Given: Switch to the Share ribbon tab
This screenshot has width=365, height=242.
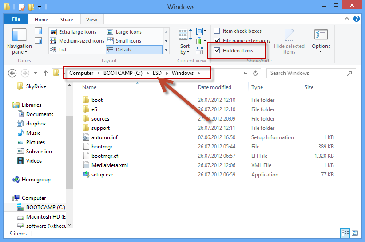Looking at the screenshot, I should [67, 20].
